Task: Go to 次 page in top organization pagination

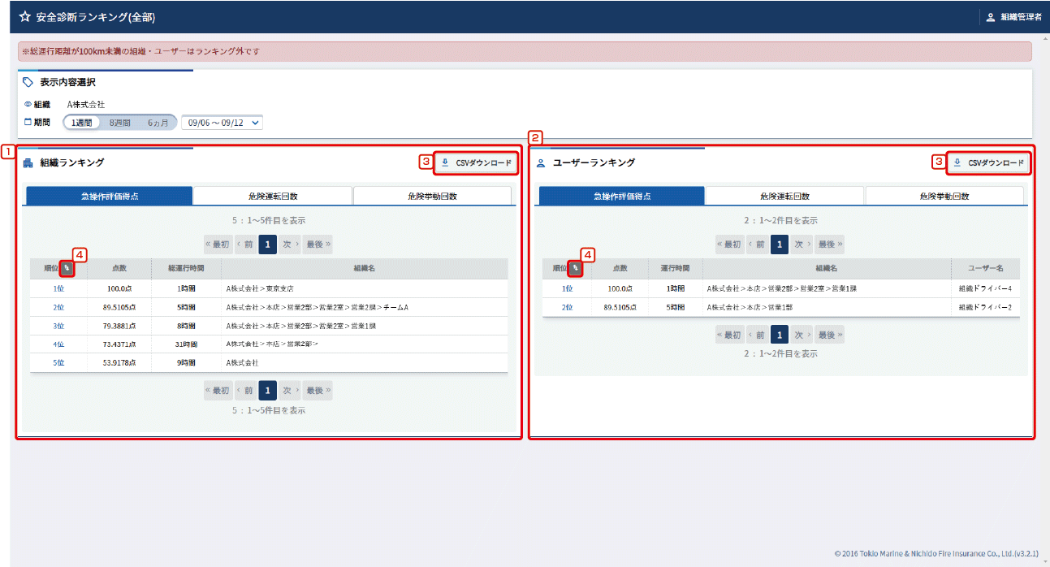Action: (x=291, y=244)
